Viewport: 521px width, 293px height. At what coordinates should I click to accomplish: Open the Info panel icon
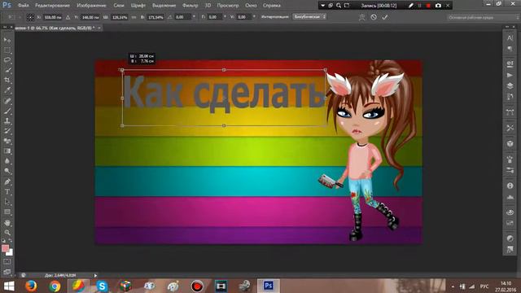pyautogui.click(x=510, y=186)
